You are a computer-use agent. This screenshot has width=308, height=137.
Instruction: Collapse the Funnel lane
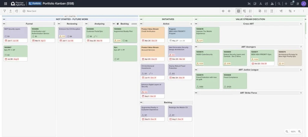[4, 24]
